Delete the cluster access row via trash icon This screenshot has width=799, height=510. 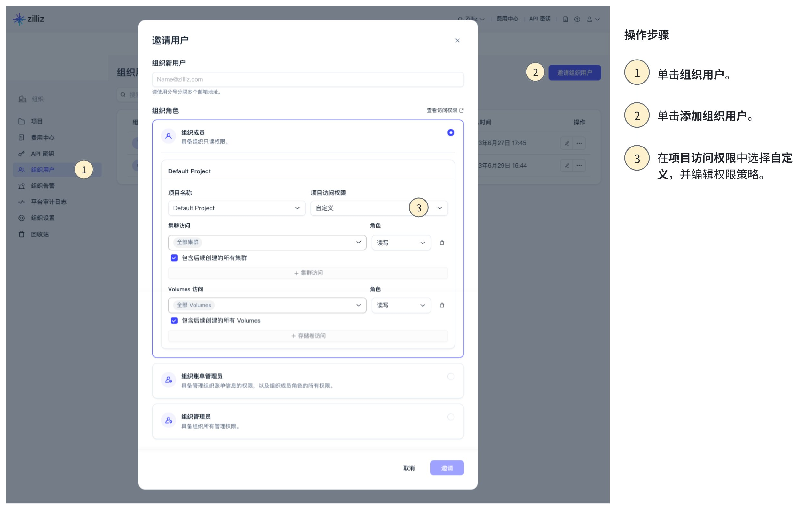pyautogui.click(x=442, y=243)
